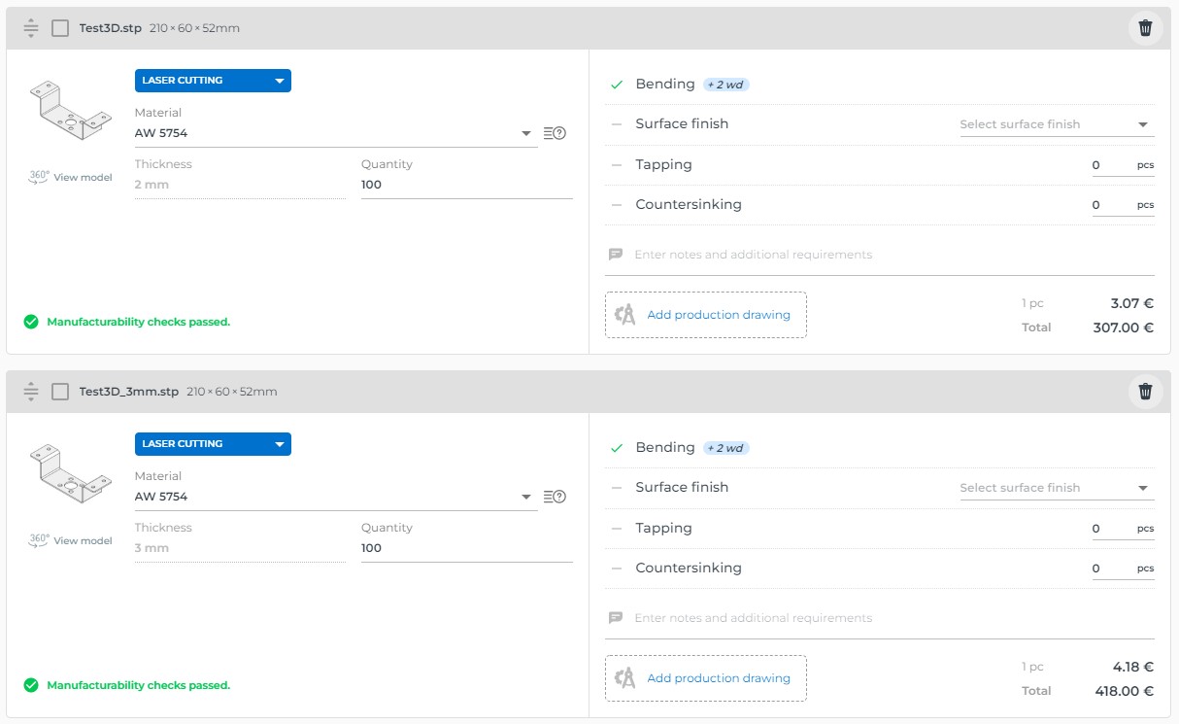
Task: Click 360° view icon for Test3D_3mm.stp
Action: 39,540
